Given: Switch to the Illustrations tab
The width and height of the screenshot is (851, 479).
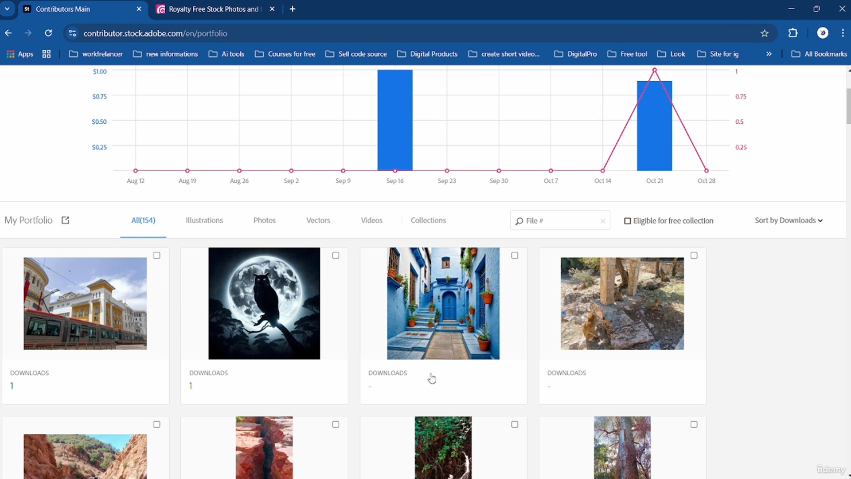Looking at the screenshot, I should pyautogui.click(x=204, y=220).
